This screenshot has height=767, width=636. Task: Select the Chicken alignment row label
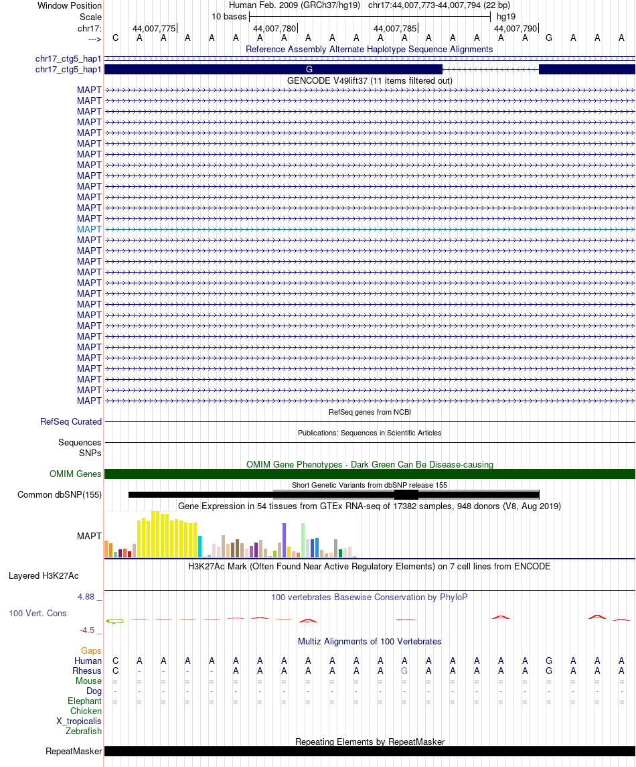86,711
